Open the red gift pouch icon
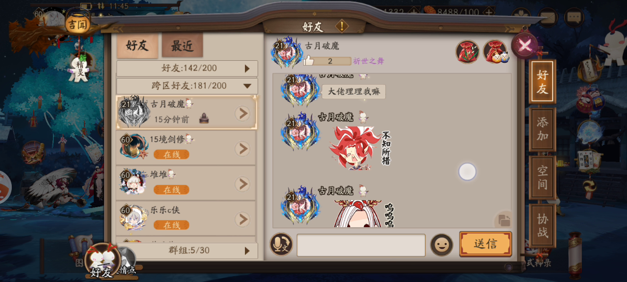This screenshot has height=282, width=627. tap(467, 51)
